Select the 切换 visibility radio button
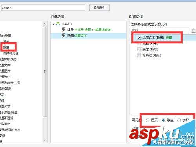196x147 pixels. (179, 120)
